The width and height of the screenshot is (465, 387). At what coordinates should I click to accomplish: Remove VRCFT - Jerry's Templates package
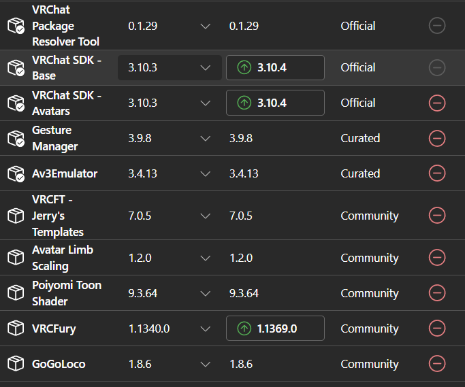[437, 216]
